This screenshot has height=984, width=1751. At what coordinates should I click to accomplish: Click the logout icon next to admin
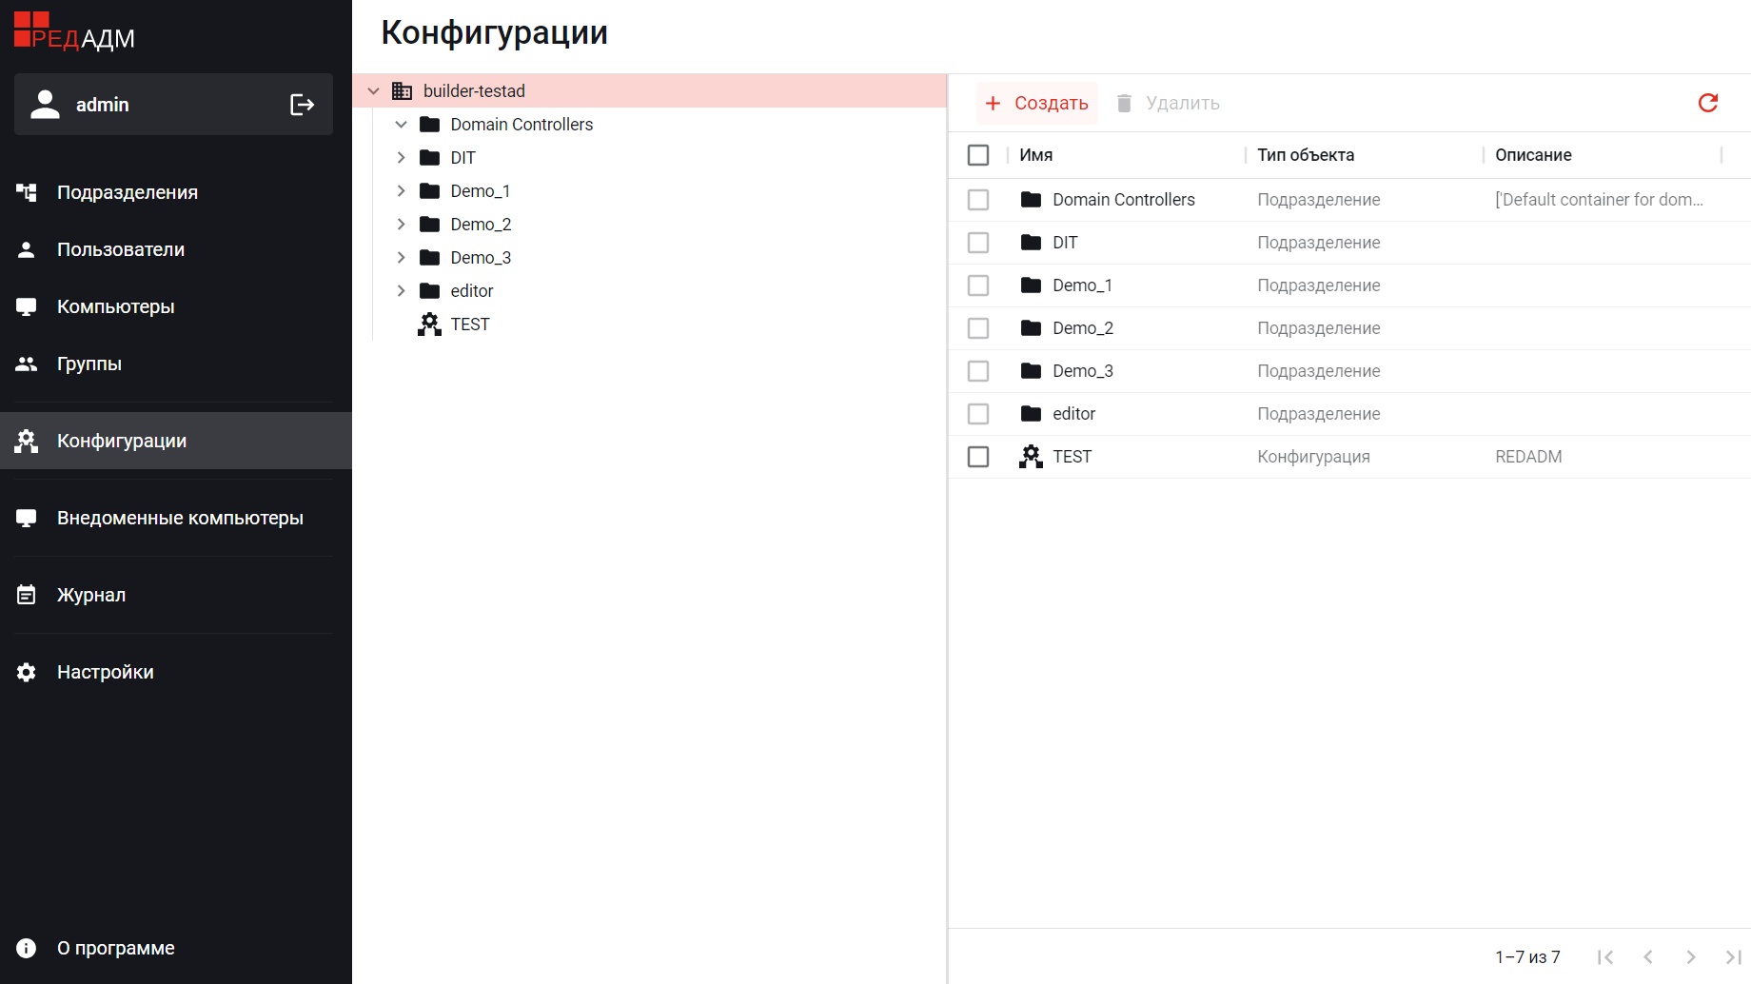(x=302, y=105)
